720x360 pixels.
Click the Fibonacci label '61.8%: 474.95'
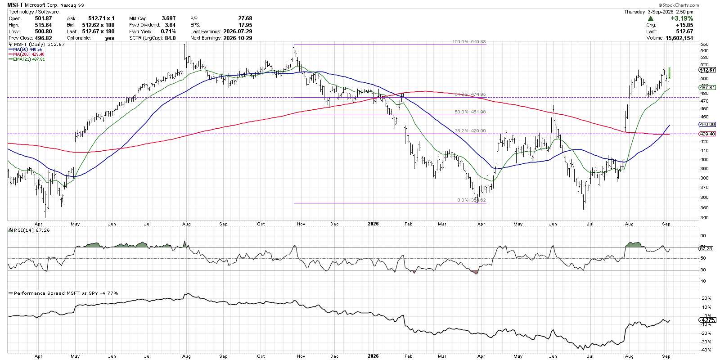[470, 94]
